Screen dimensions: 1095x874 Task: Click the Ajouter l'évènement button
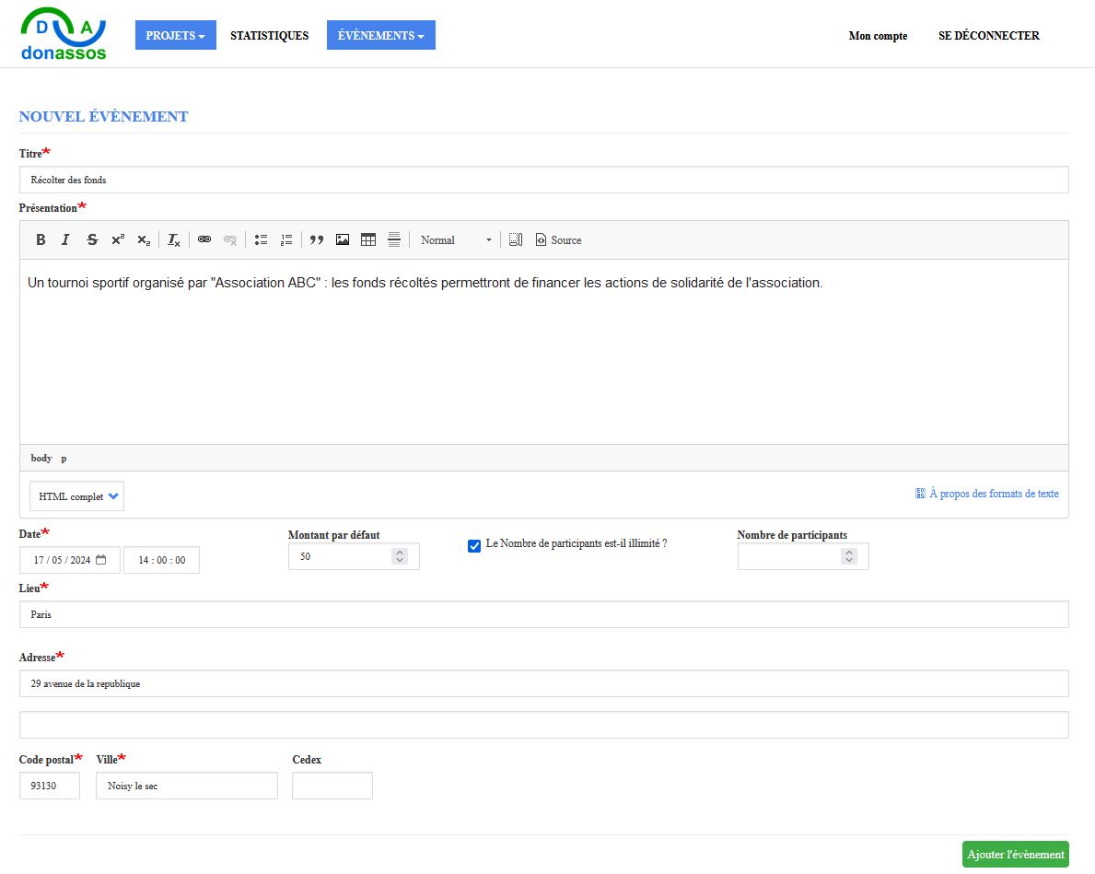click(x=1015, y=855)
